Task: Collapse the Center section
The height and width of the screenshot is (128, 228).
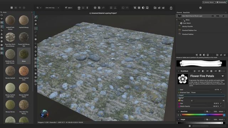Action: pyautogui.click(x=178, y=98)
